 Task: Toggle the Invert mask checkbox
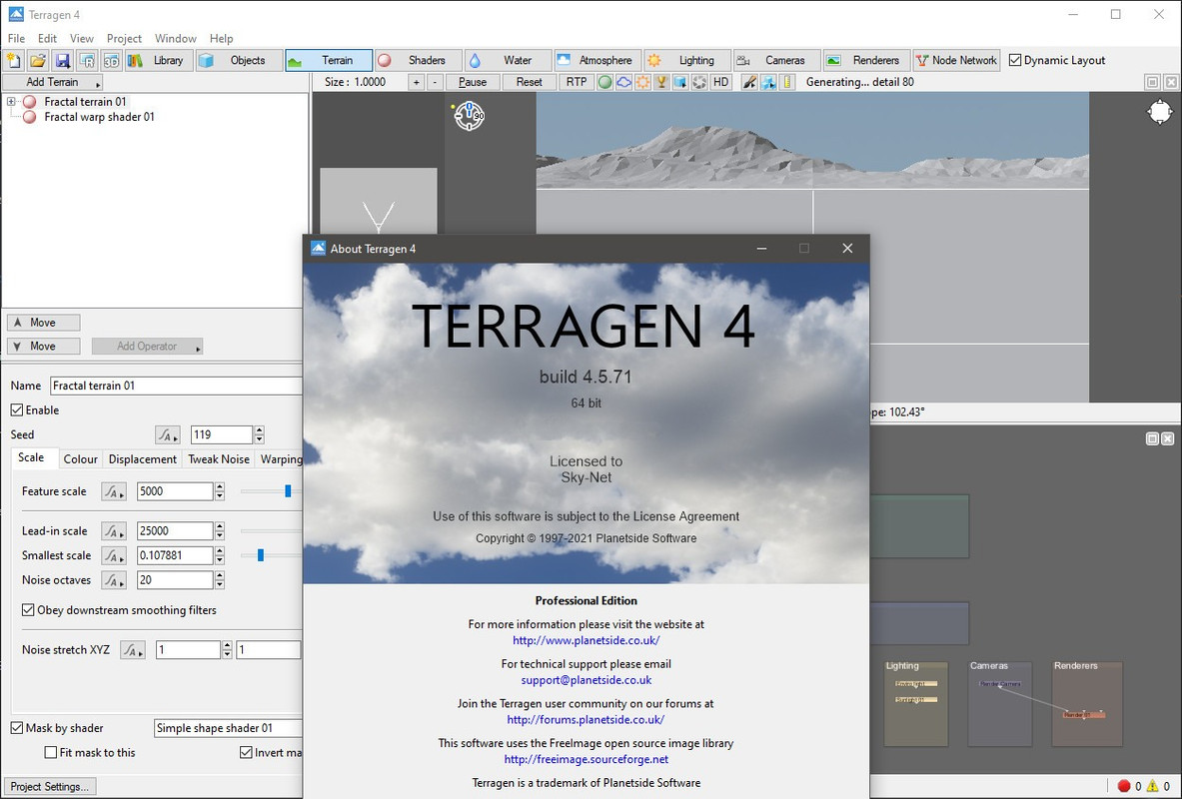pos(246,752)
